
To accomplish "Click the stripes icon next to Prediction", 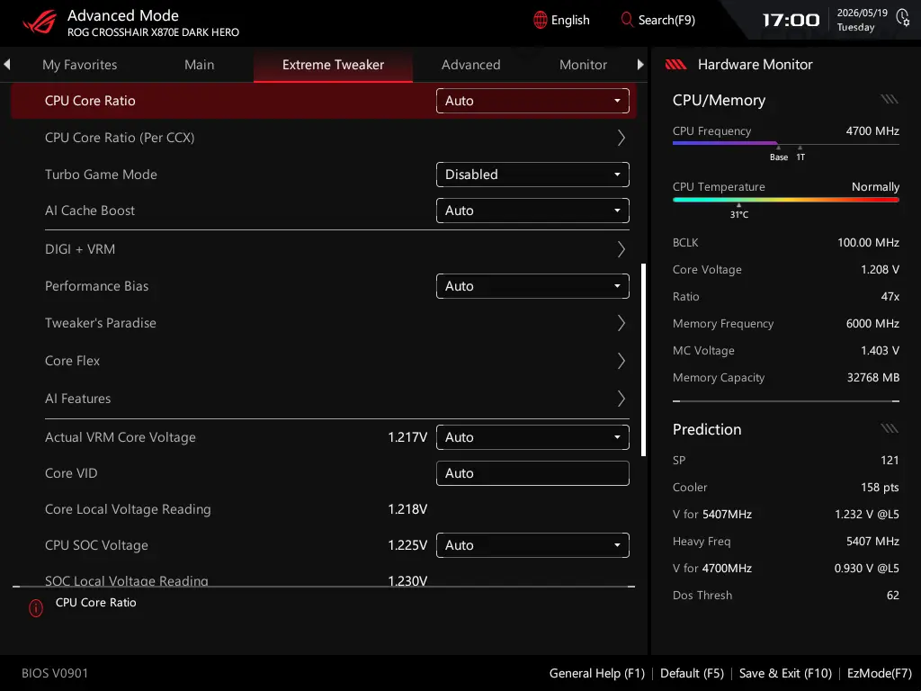I will click(890, 428).
